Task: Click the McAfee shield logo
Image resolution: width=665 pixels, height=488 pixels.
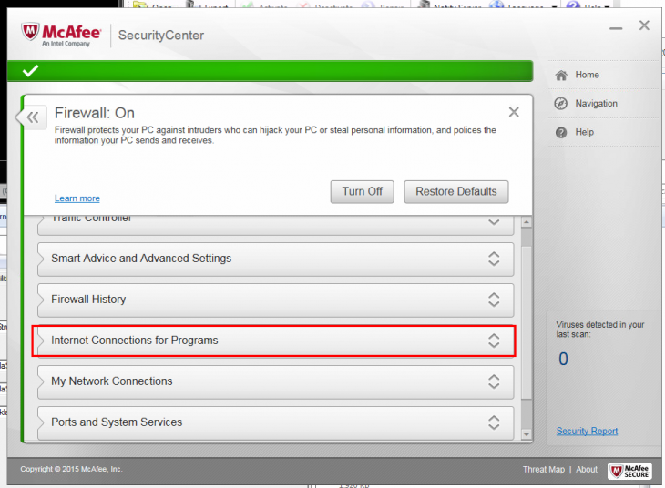Action: click(x=31, y=31)
